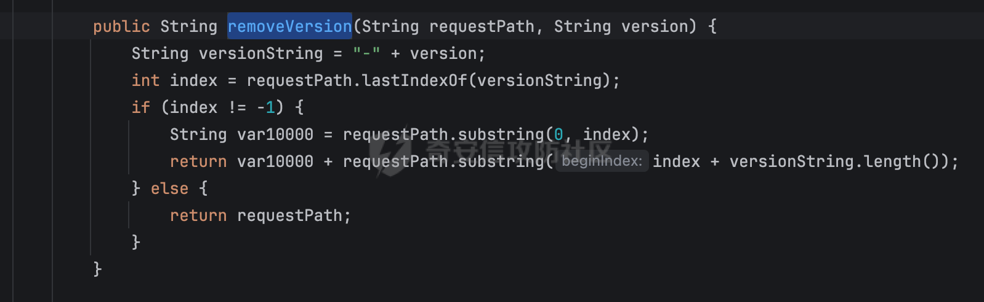Click the version parameter in method signature
This screenshot has height=302, width=984.
pos(654,26)
